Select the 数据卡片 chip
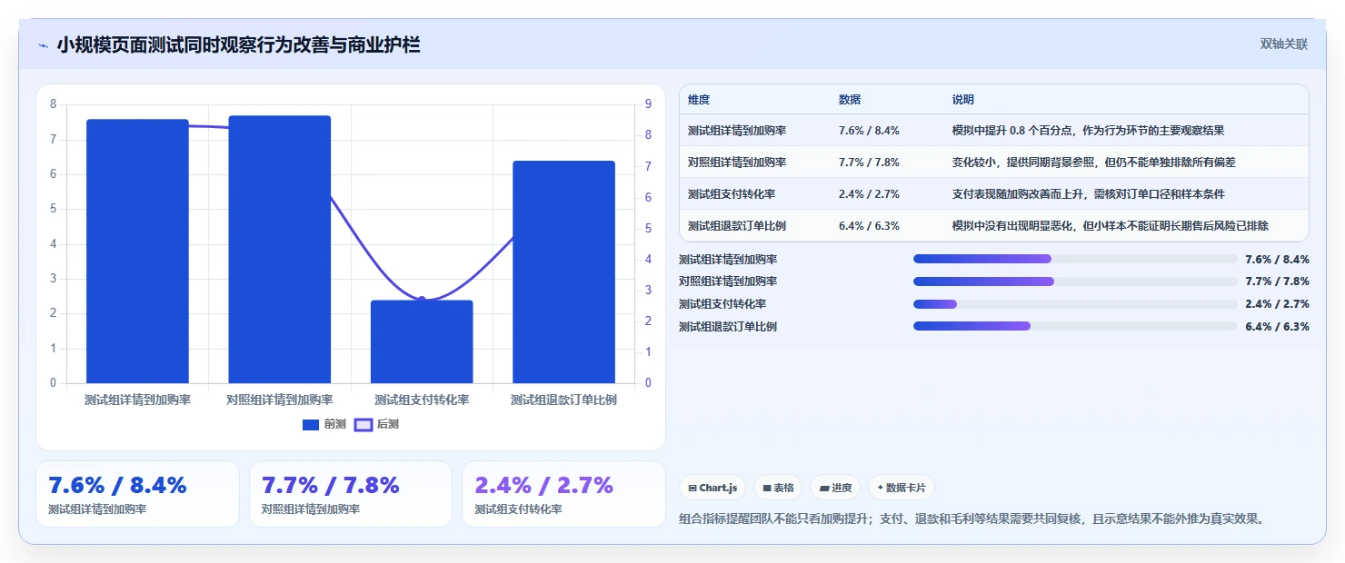1345x563 pixels. pos(902,488)
